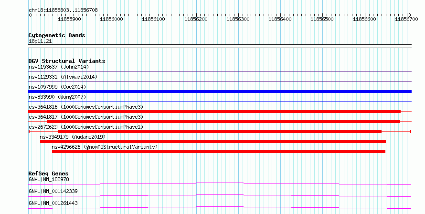Open esv3641817 (1000GenomesConsortiumPhase3) label
The image size is (425, 214).
86,117
